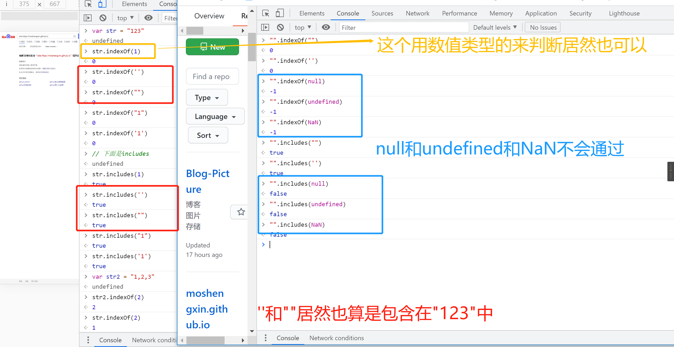The height and width of the screenshot is (347, 674).
Task: Open the Default levels dropdown
Action: pos(495,27)
